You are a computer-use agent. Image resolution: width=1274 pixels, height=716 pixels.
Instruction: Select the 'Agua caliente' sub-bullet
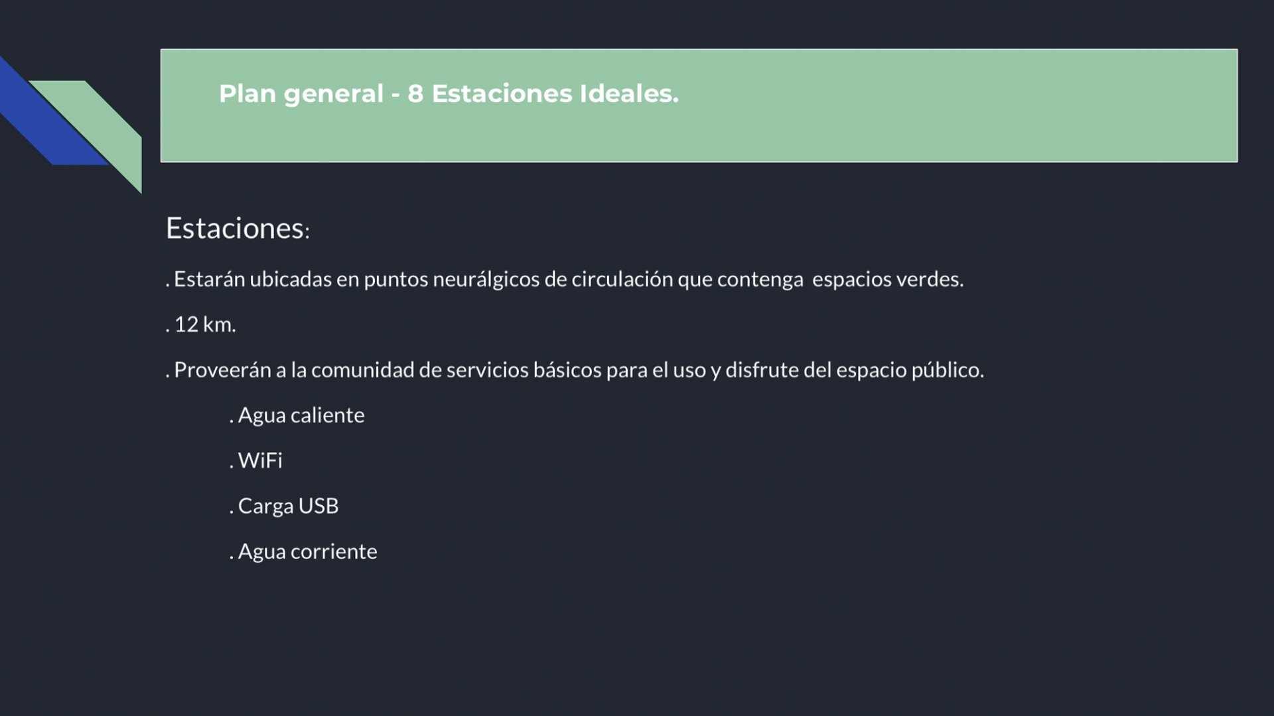[x=297, y=415]
